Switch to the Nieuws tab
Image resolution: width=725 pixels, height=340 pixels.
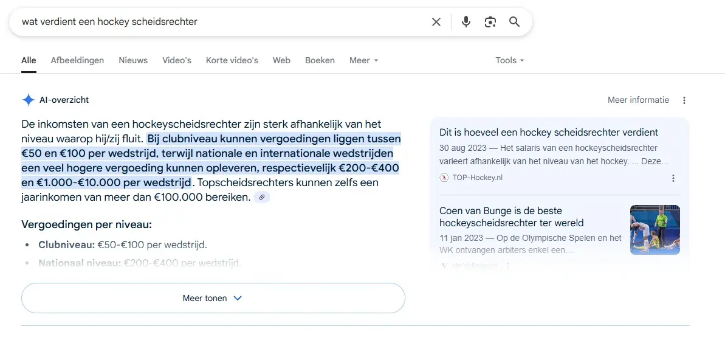pos(133,60)
